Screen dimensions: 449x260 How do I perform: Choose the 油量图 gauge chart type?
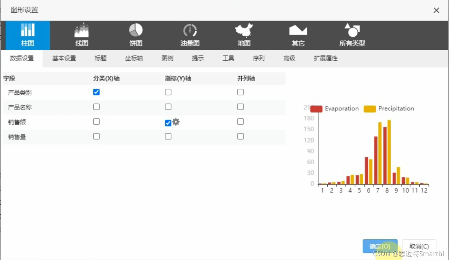(x=190, y=35)
